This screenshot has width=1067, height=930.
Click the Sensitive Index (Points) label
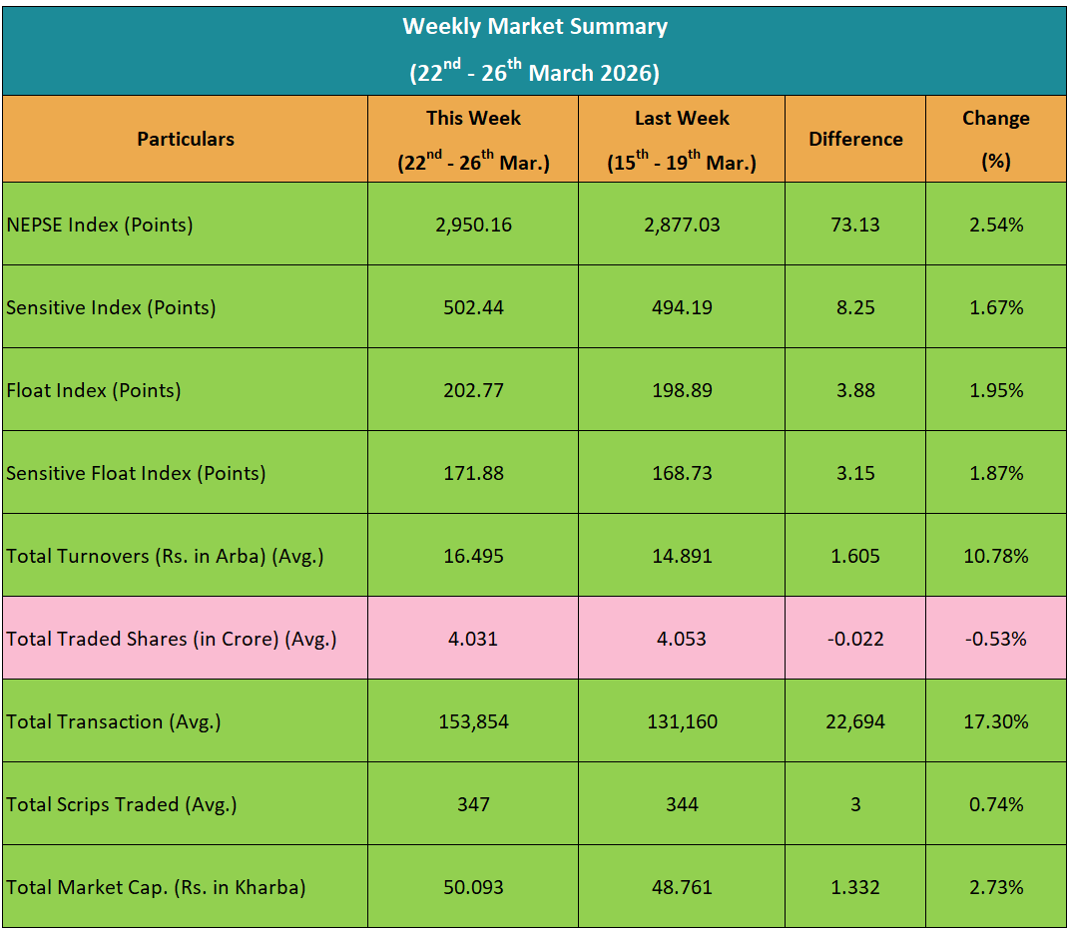click(x=111, y=307)
